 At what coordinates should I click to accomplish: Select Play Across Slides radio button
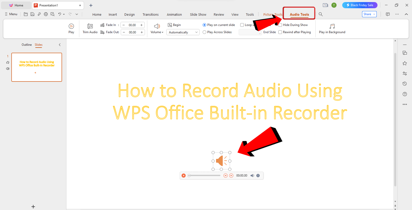tap(204, 32)
